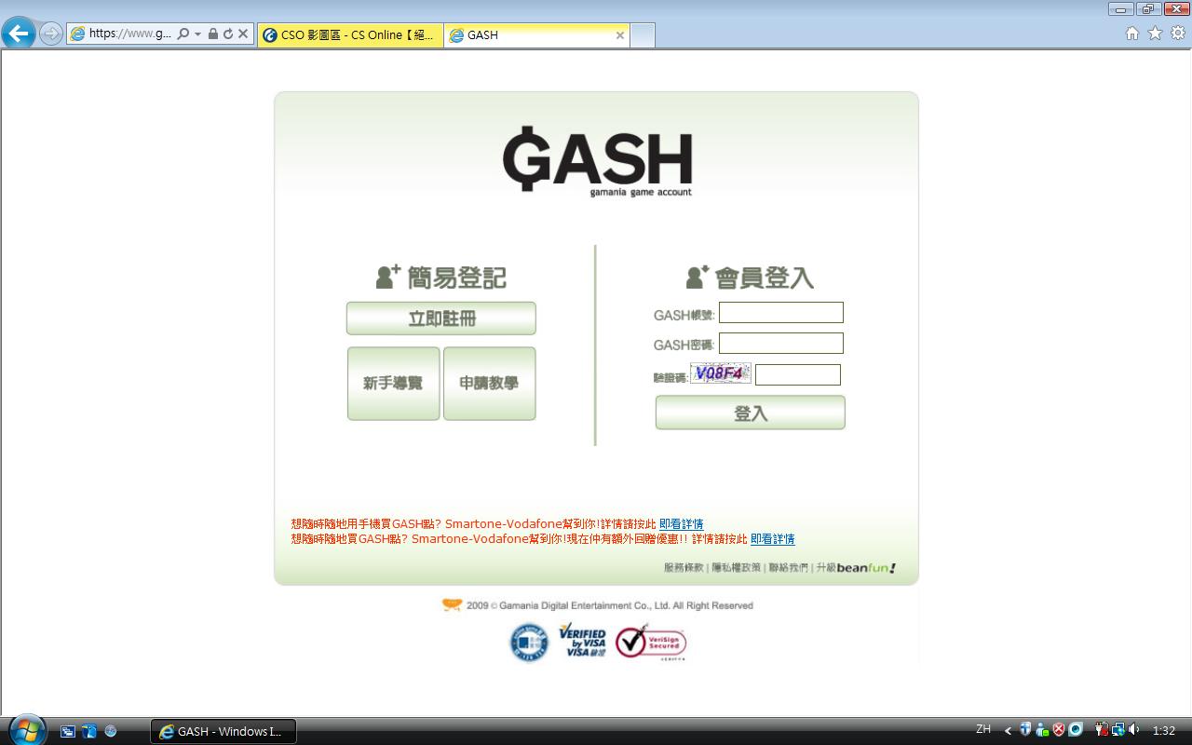Switch to the CSO 影圖區 - CS Online tab
This screenshot has height=745, width=1192.
[350, 34]
